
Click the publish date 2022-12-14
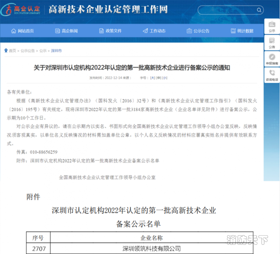tap(113, 78)
